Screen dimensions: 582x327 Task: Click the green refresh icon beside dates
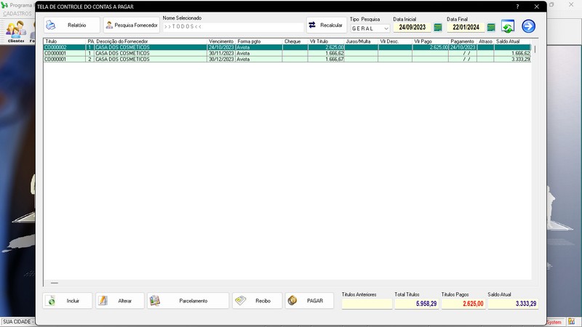(507, 26)
